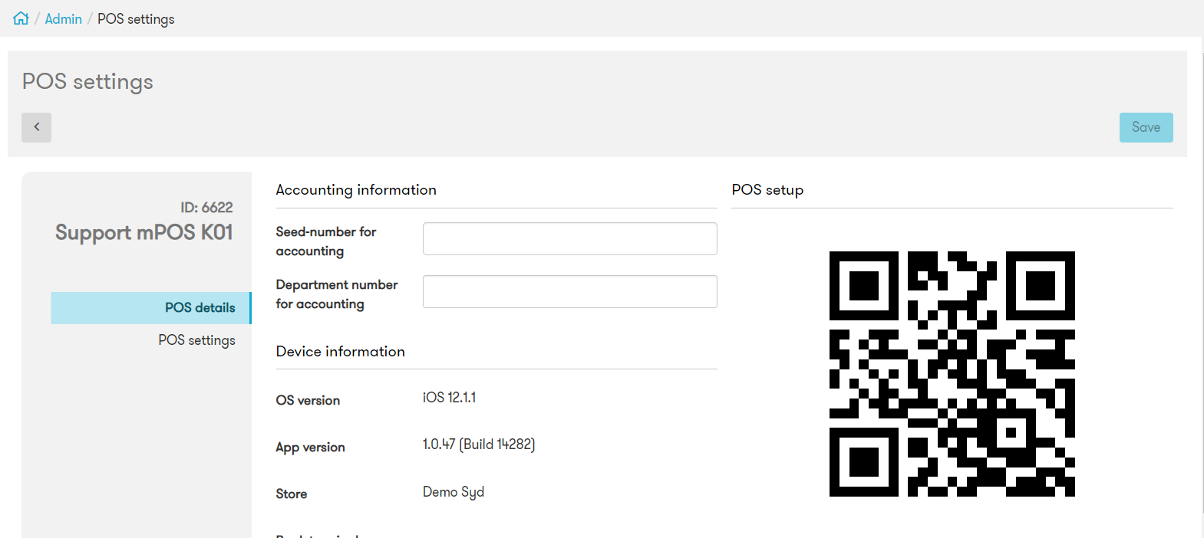Click the back arrow button
The width and height of the screenshot is (1204, 538).
point(36,127)
